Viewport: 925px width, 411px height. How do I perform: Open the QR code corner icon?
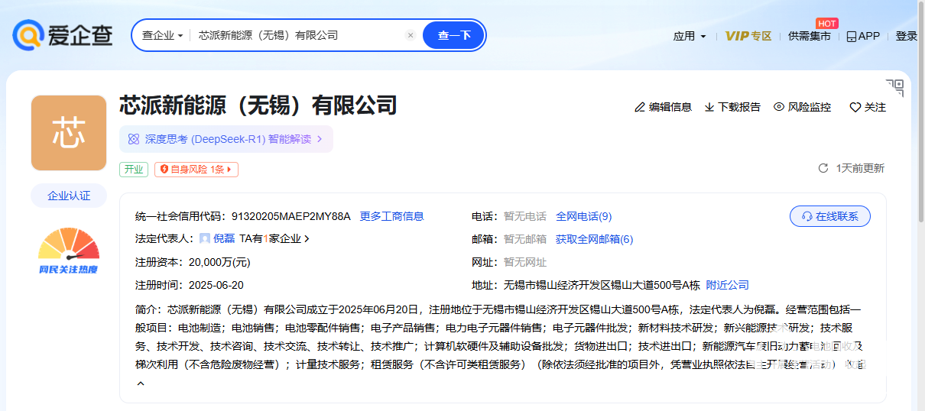pyautogui.click(x=894, y=87)
